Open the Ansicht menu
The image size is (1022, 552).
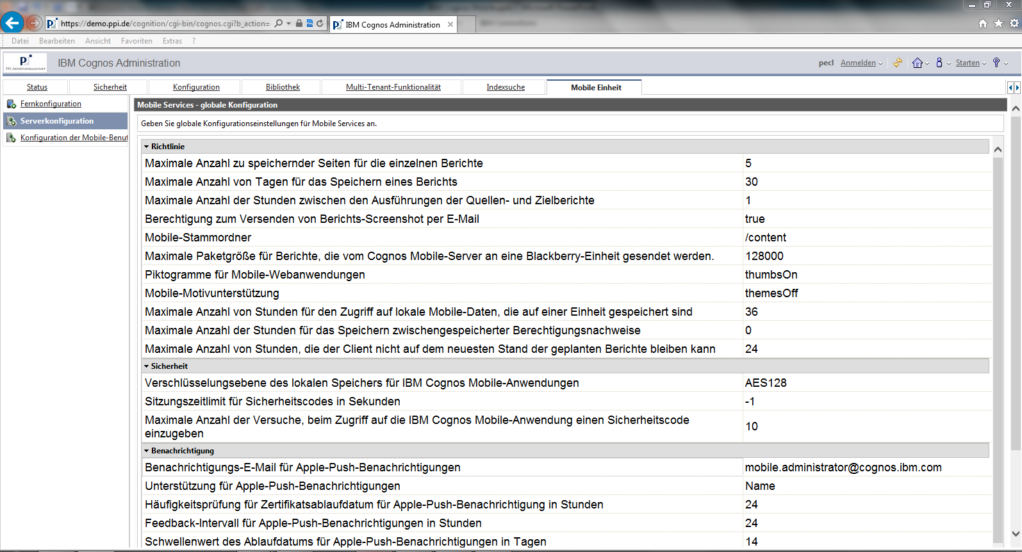click(98, 41)
